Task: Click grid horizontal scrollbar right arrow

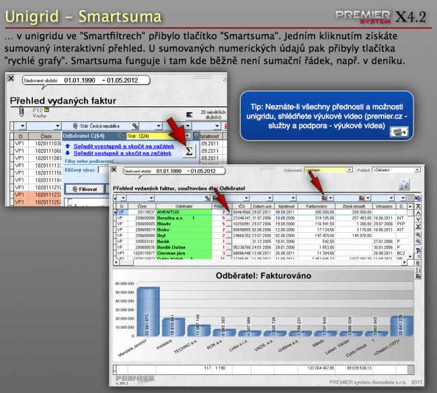Action: coord(404,262)
